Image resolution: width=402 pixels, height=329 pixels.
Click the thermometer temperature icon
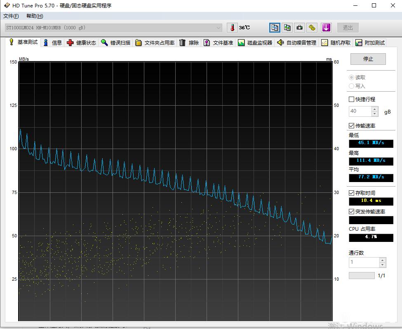point(232,28)
